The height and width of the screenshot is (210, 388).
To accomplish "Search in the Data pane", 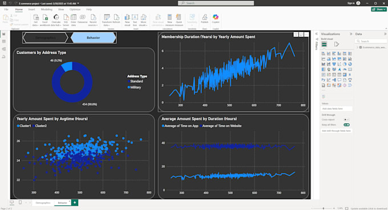I will (371, 41).
